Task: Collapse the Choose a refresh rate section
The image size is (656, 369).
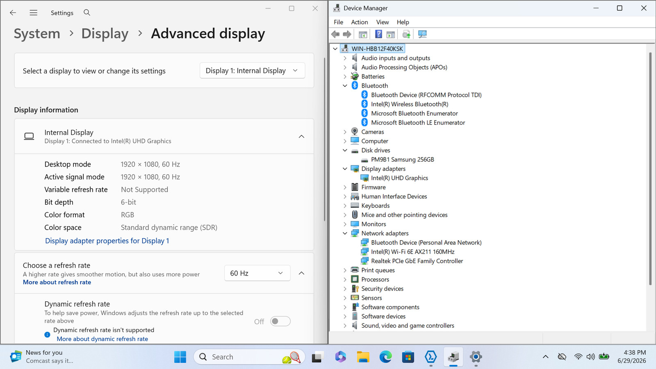Action: pyautogui.click(x=301, y=273)
